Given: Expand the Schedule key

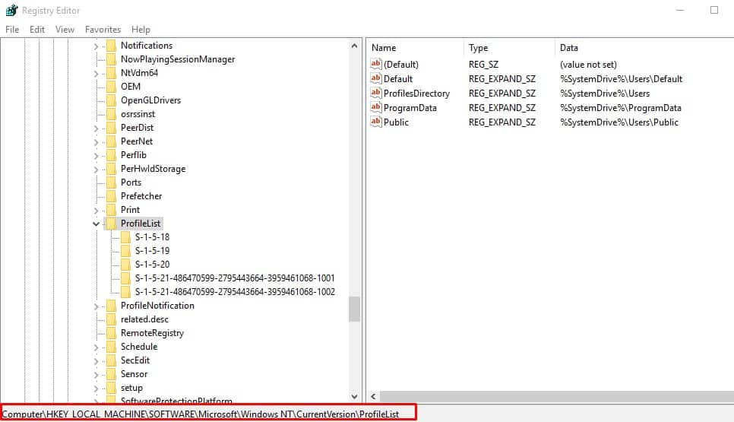Looking at the screenshot, I should [96, 347].
